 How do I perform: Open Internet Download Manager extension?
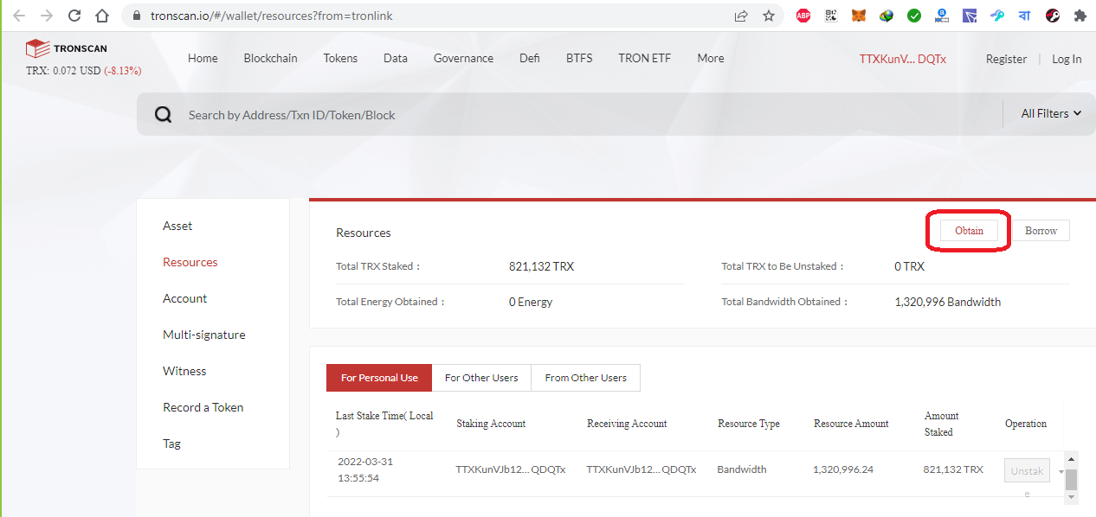pos(886,16)
